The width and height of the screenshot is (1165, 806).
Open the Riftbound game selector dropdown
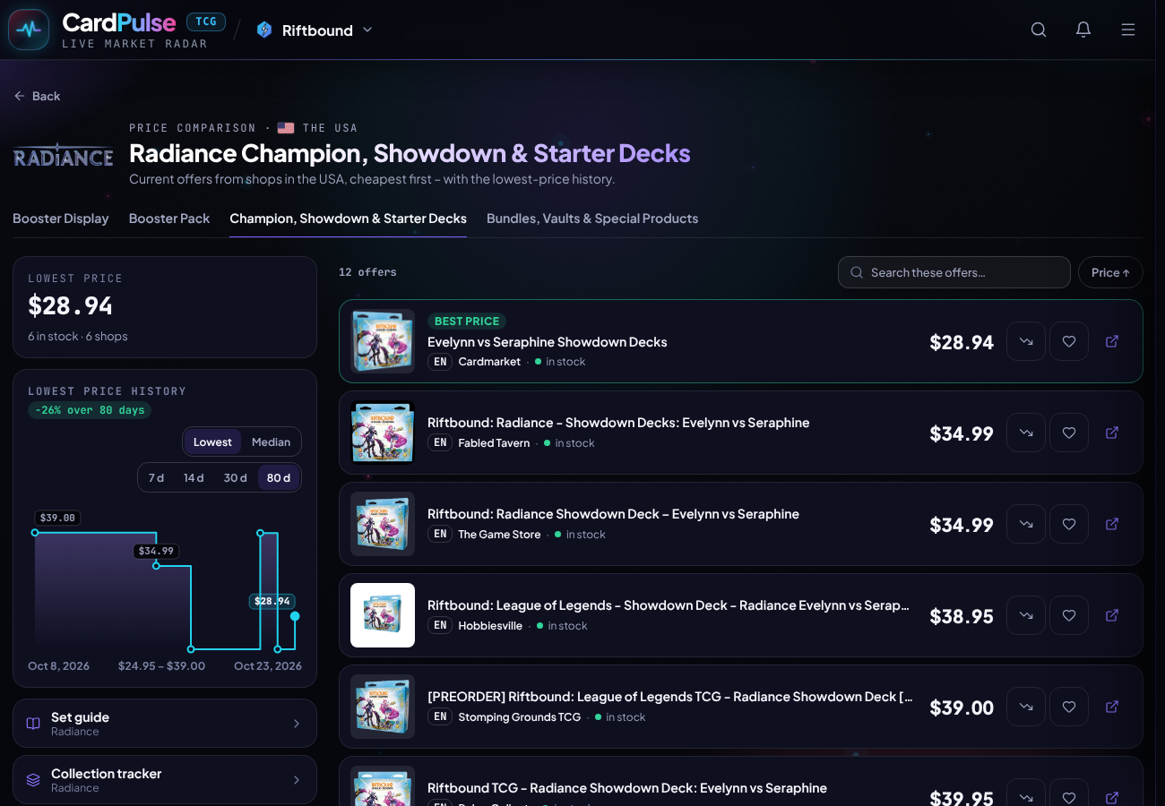coord(315,30)
